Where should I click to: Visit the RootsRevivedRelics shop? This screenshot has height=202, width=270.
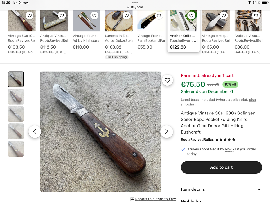coord(197,139)
